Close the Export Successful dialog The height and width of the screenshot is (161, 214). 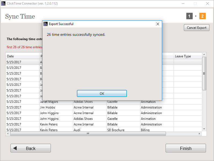coord(158,24)
